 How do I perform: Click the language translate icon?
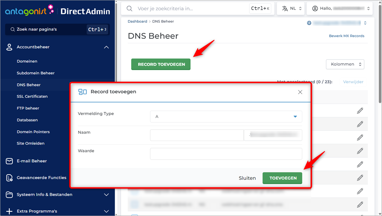285,9
